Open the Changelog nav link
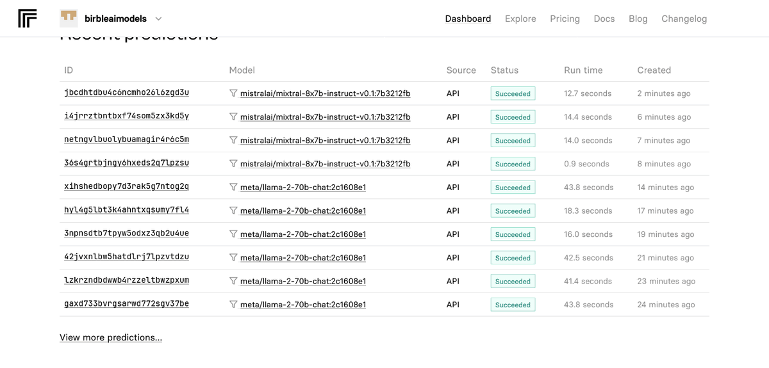The height and width of the screenshot is (368, 769). click(684, 19)
